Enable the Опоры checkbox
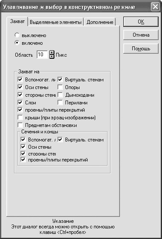 pos(60,87)
